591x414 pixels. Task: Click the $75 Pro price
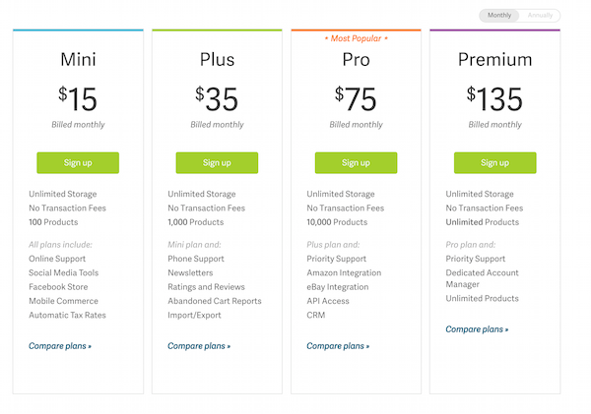click(x=356, y=98)
